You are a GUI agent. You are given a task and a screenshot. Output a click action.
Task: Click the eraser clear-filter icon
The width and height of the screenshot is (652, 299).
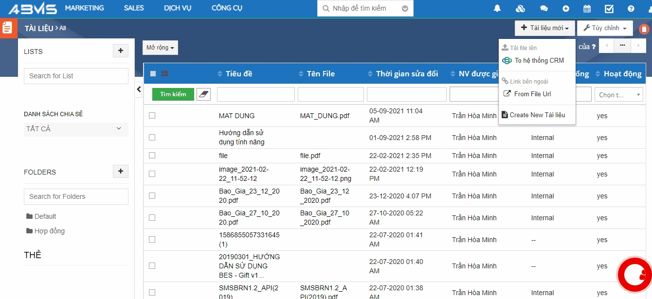tap(203, 94)
